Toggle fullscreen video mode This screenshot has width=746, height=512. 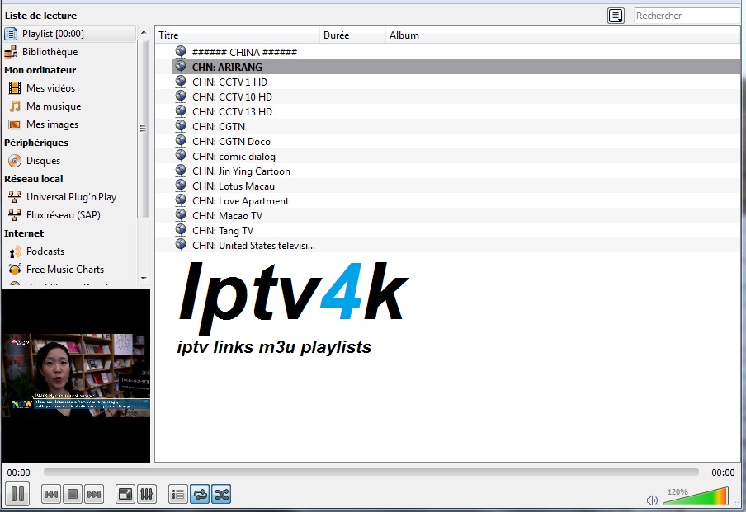pos(125,495)
